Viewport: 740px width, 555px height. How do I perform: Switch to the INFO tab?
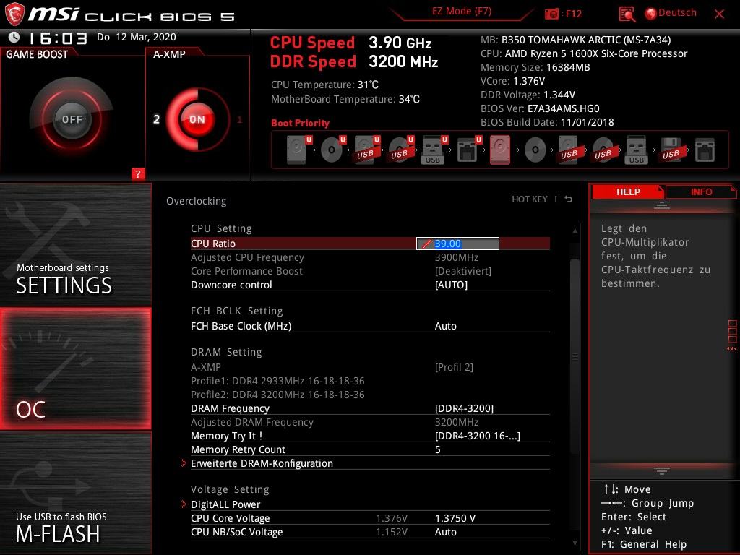tap(701, 192)
